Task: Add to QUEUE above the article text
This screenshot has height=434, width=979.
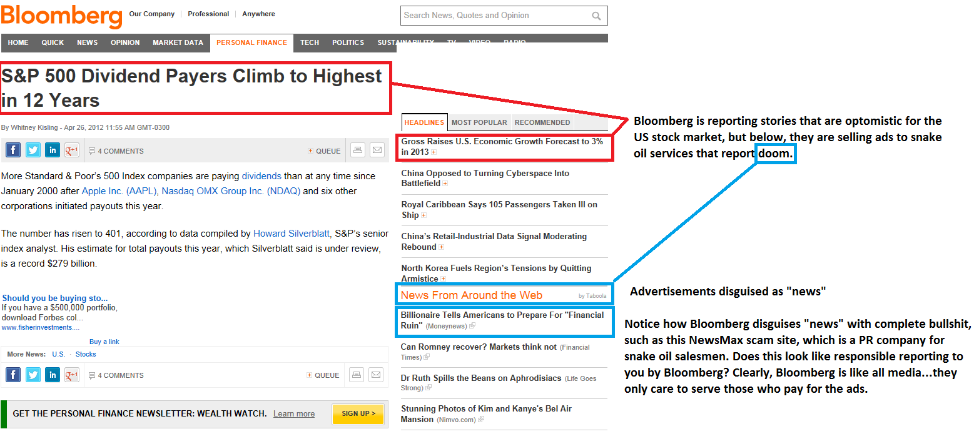Action: (x=324, y=151)
